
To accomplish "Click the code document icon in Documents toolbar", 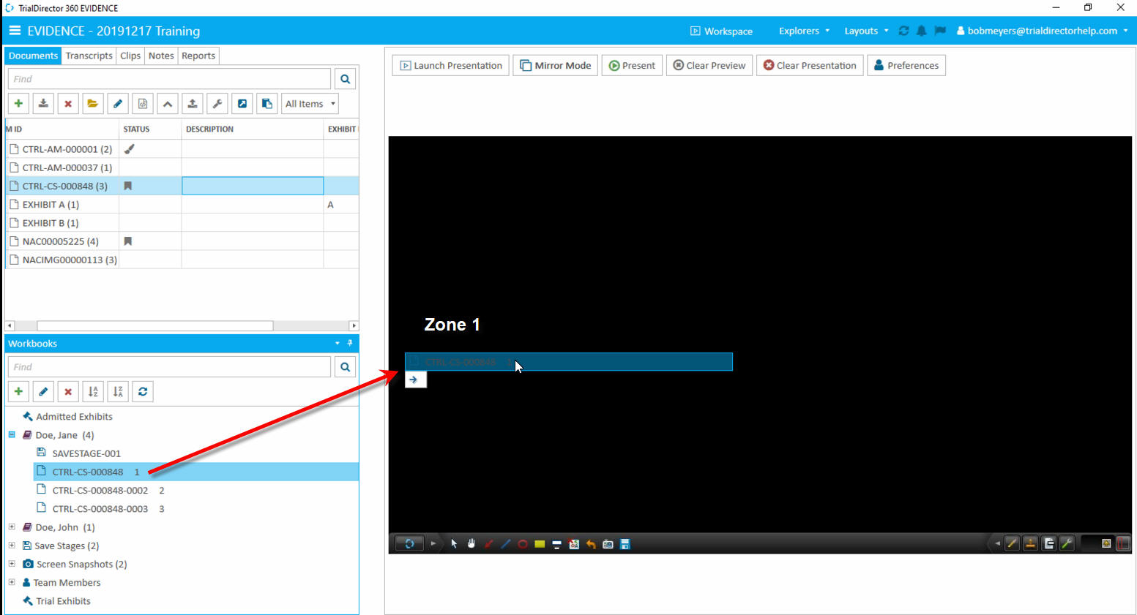I will coord(143,104).
